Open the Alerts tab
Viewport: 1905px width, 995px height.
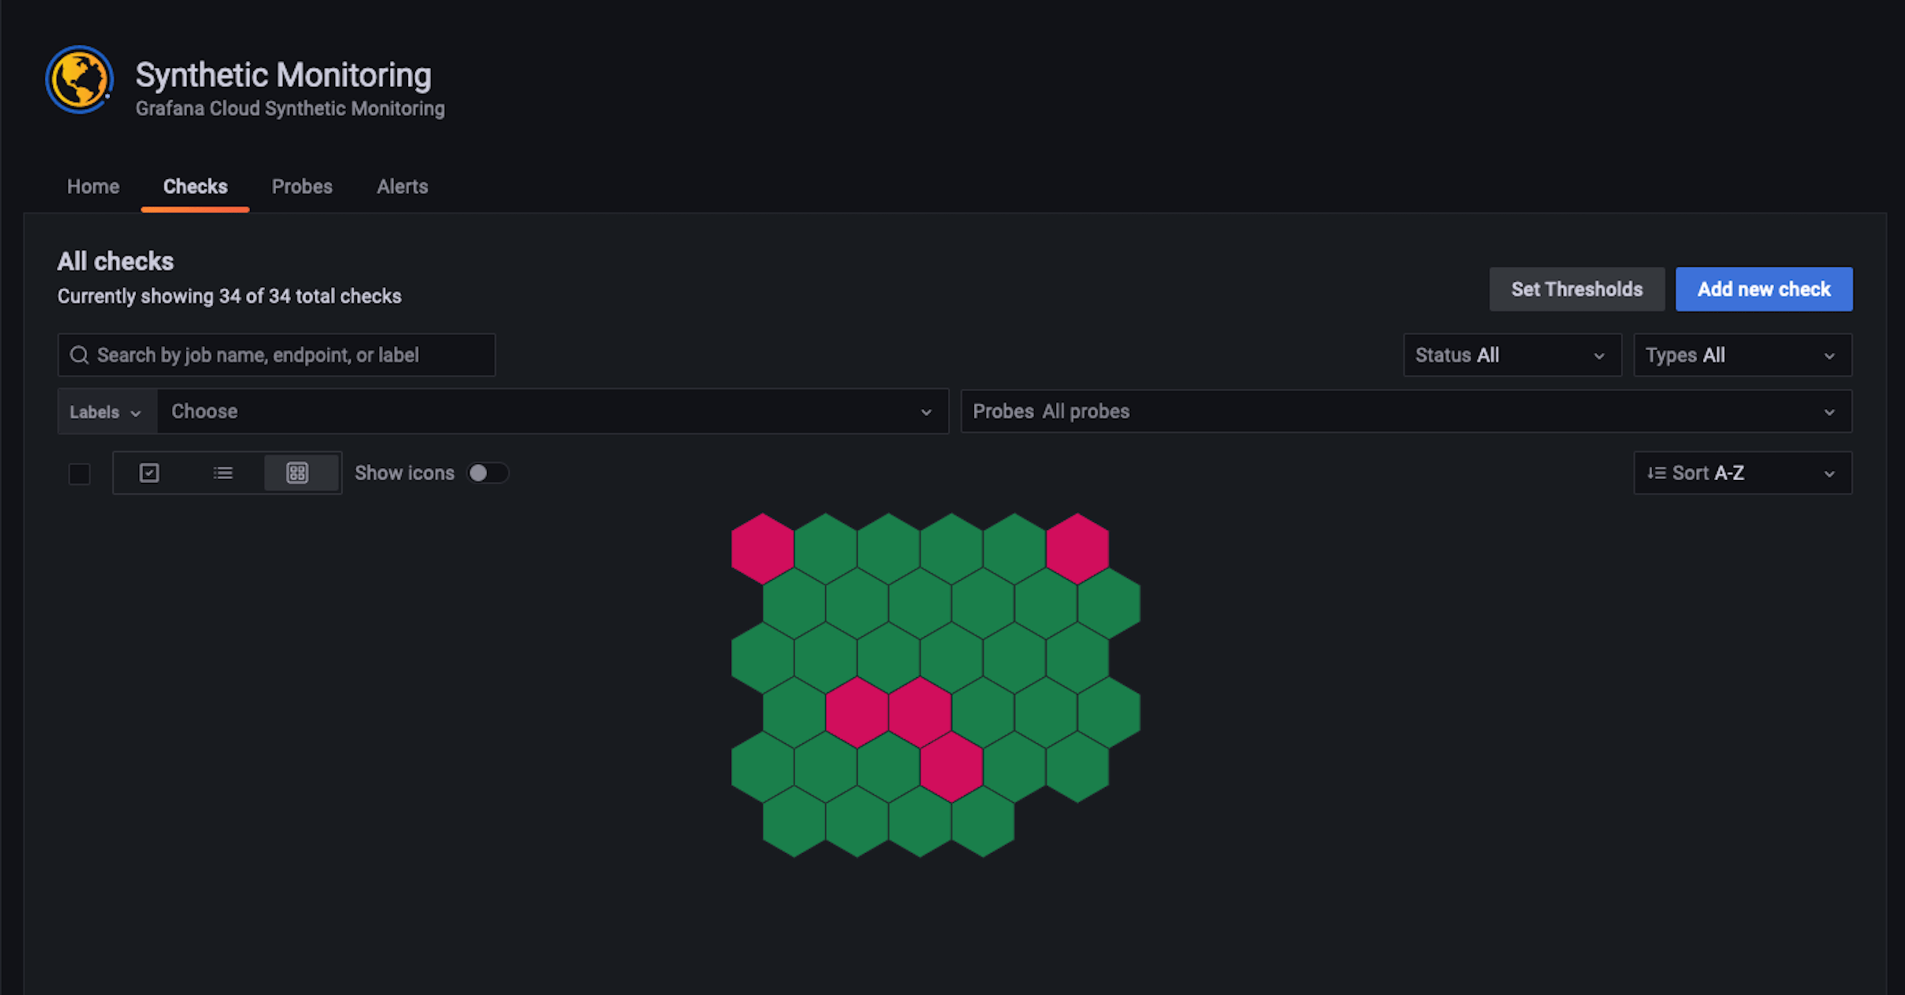click(x=402, y=187)
